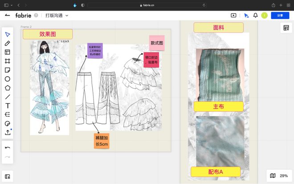This screenshot has height=184, width=294.
Task: Select the pentagon polygon tool
Action: (x=8, y=88)
